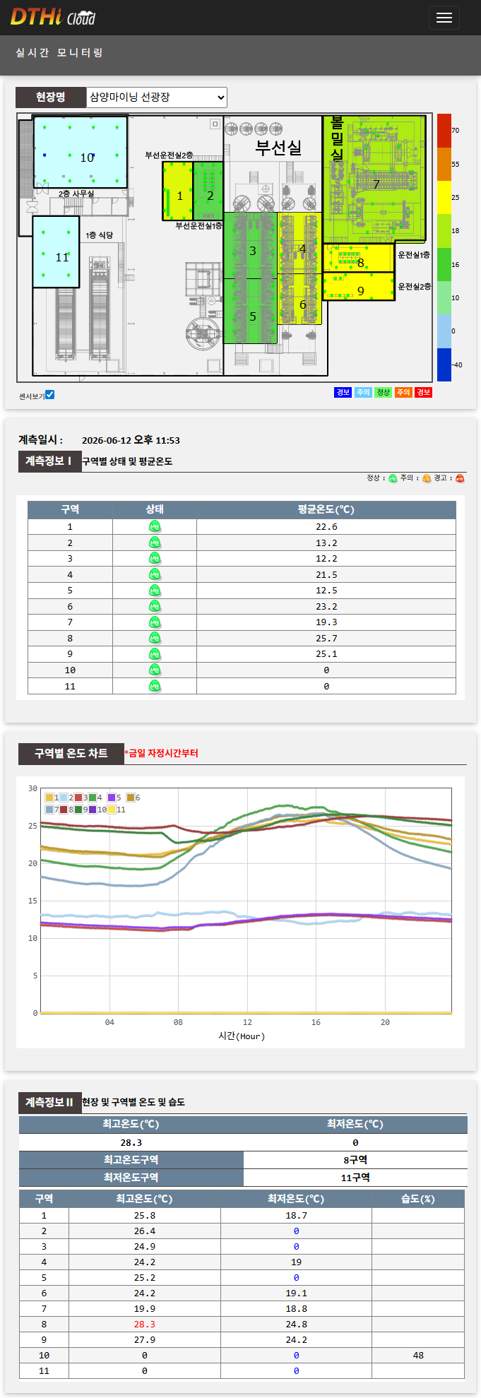Click zone 10 on the floor plan
The height and width of the screenshot is (1398, 481).
[81, 152]
